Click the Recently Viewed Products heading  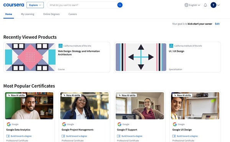[30, 37]
